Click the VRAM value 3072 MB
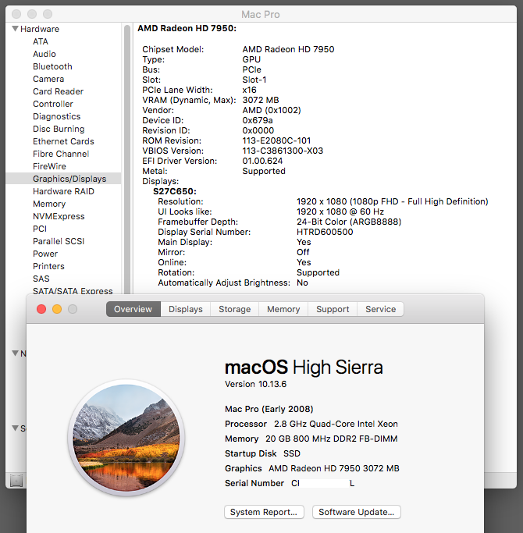The width and height of the screenshot is (523, 533). click(261, 100)
